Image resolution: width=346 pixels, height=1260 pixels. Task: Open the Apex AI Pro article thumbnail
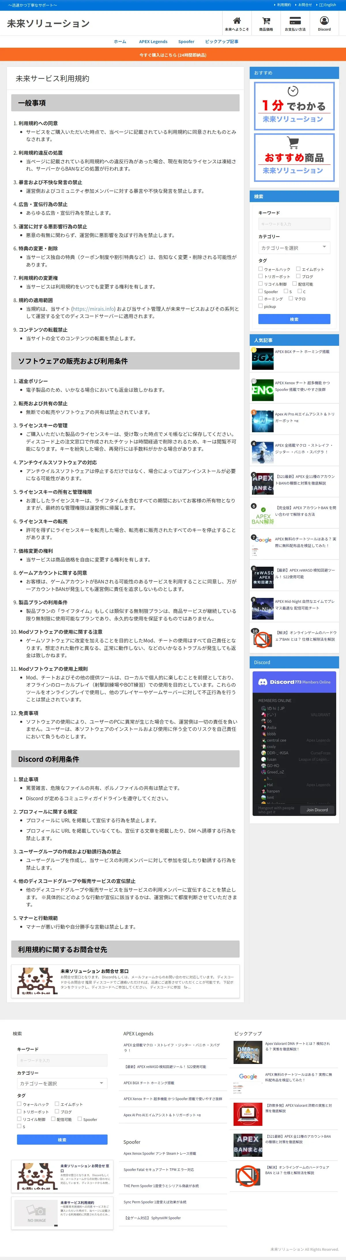[x=263, y=421]
